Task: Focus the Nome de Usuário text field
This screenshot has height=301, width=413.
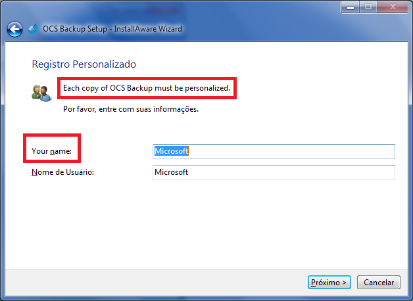Action: (x=274, y=172)
